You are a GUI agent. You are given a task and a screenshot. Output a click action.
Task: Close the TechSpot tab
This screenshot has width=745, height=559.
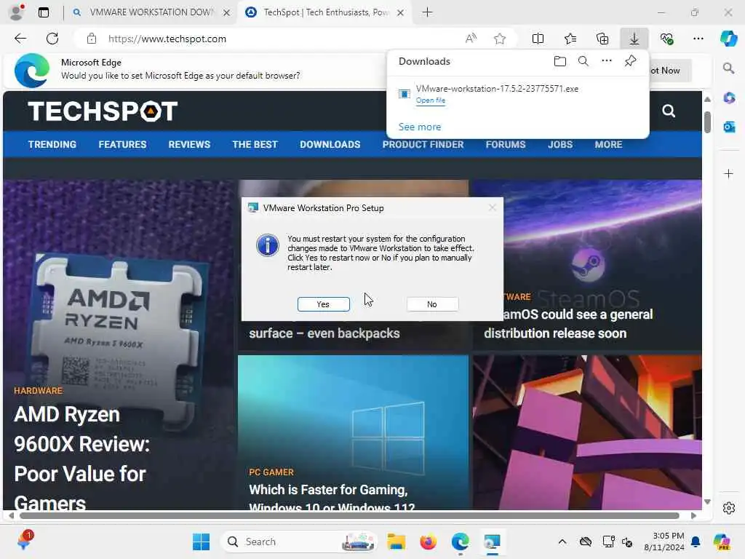[401, 13]
